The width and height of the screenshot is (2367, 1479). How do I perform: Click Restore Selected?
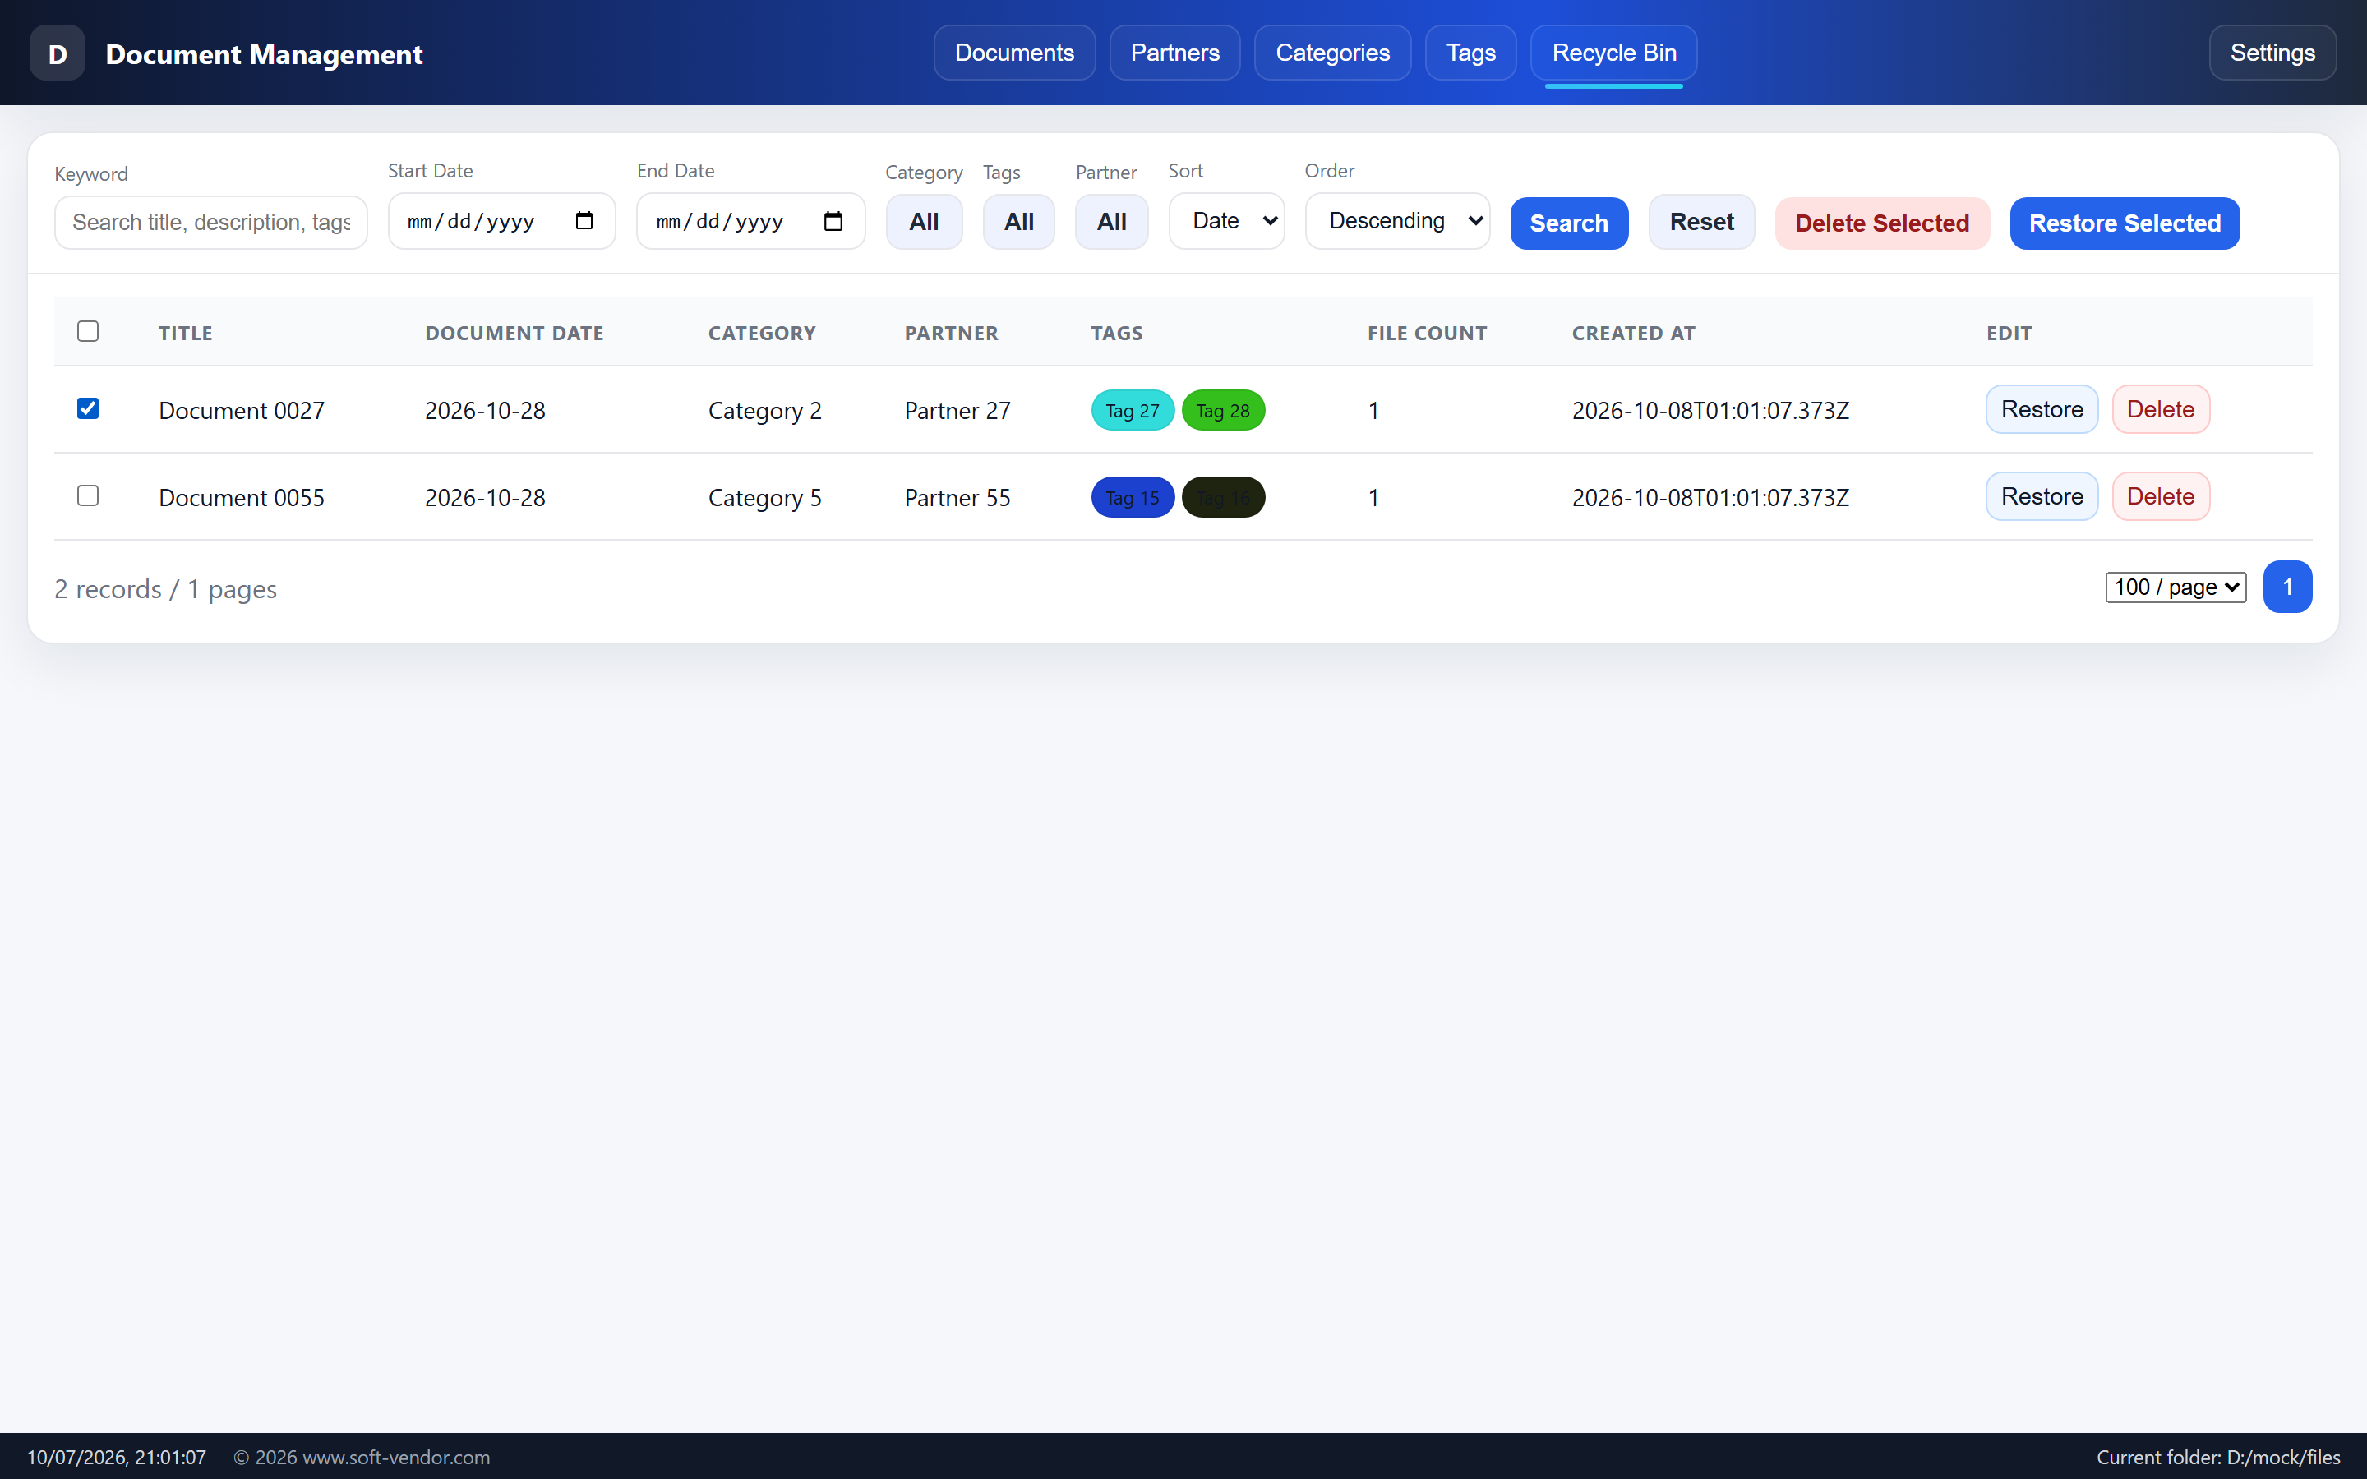2125,223
